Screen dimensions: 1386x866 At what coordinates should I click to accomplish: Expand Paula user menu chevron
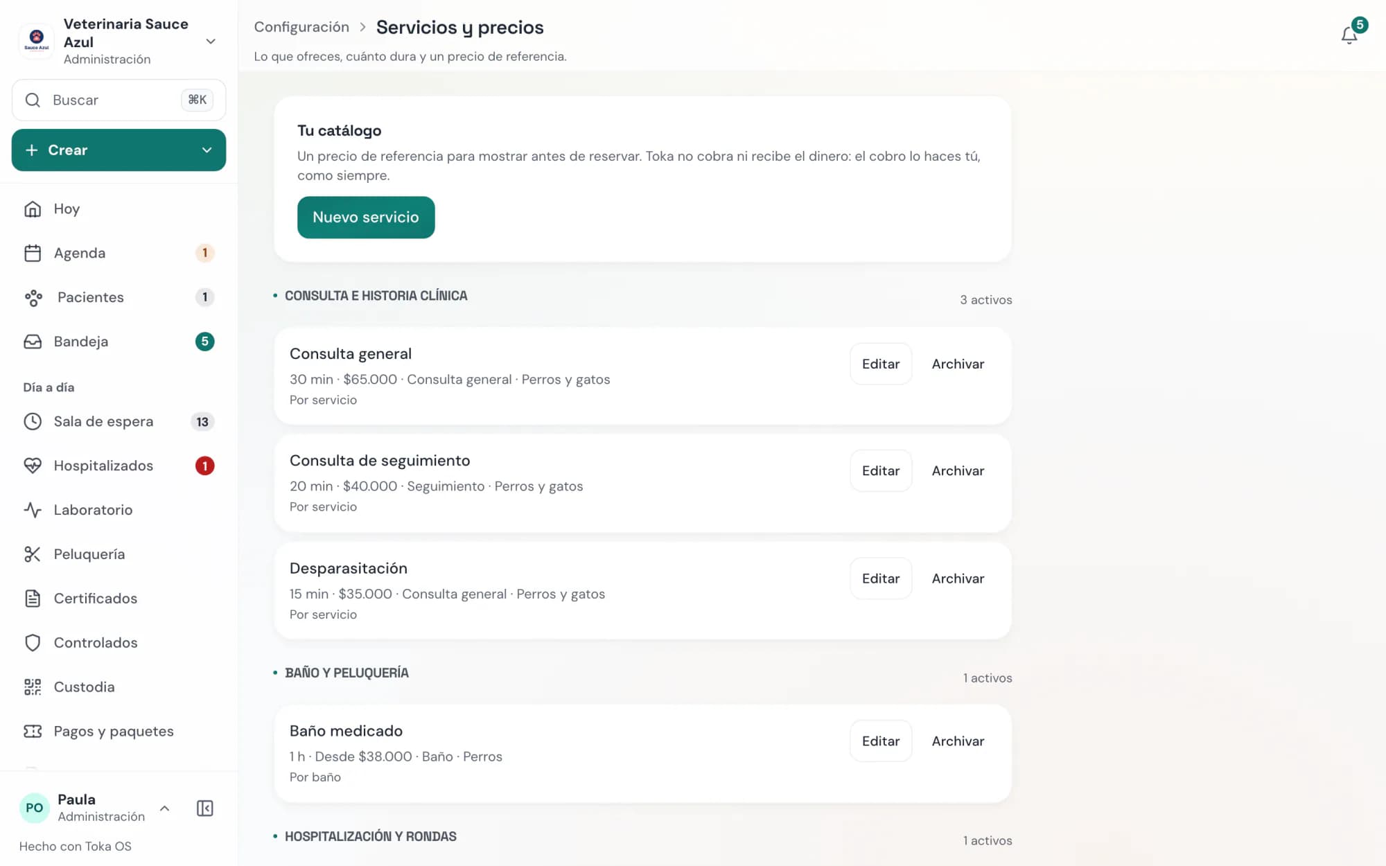(165, 808)
